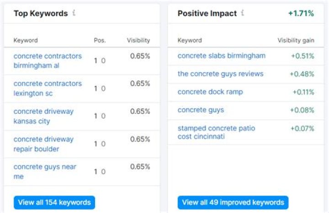Open the concrete dock ramp keyword
Screen dimensions: 329x213
[x=210, y=92]
